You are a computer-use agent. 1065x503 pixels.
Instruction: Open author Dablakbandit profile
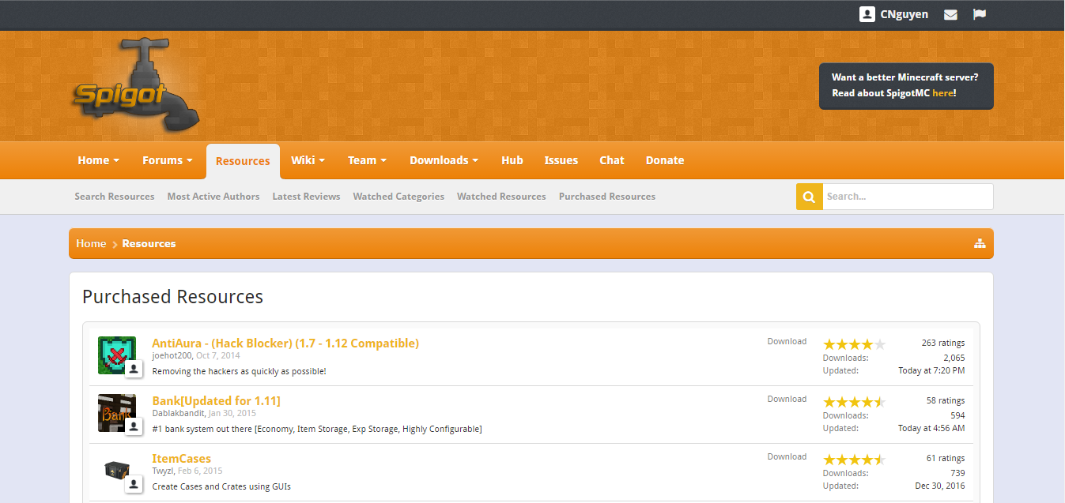click(179, 413)
